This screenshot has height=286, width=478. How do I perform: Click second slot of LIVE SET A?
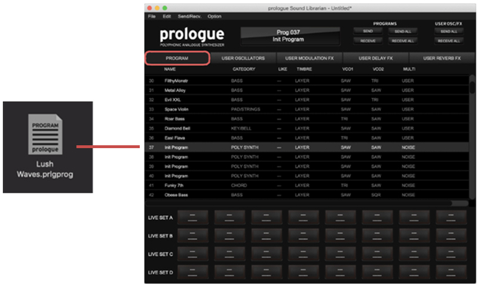click(229, 217)
